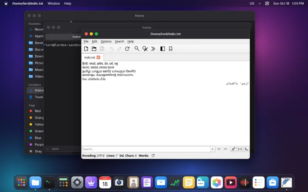Select the Blue tag in file manager

(x=36, y=138)
